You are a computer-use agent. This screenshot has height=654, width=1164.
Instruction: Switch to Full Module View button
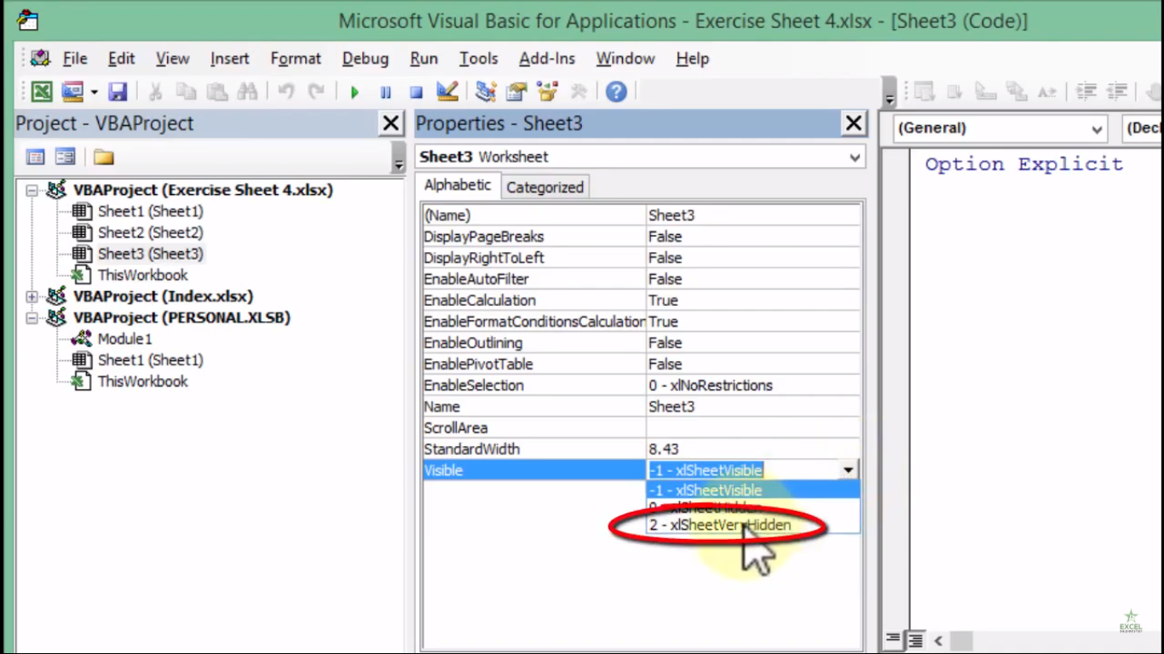pos(913,639)
